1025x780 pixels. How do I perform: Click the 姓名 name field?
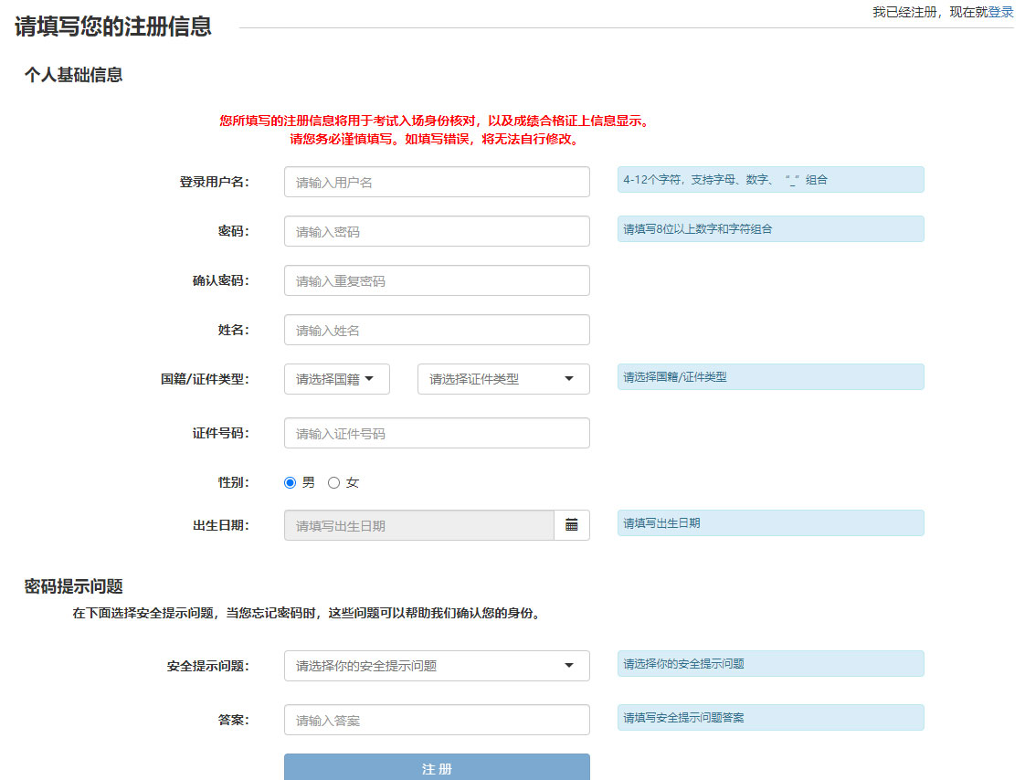point(437,330)
